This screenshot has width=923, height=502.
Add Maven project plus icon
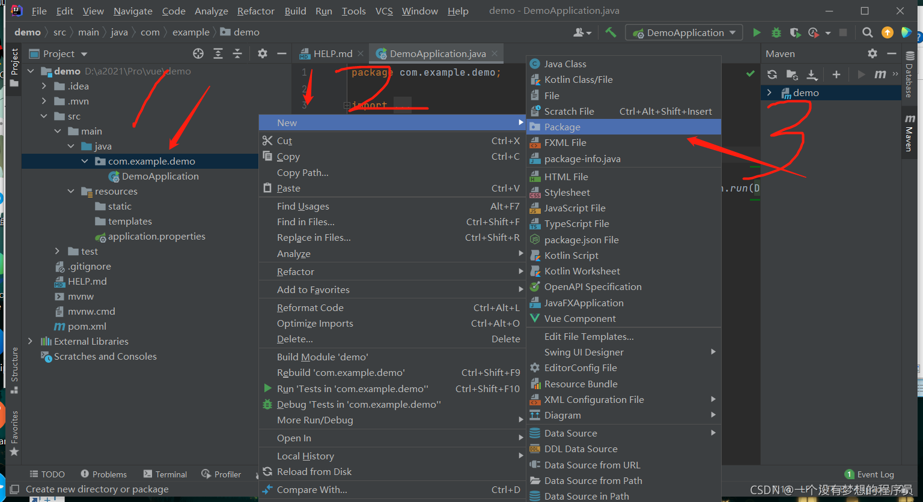coord(836,74)
